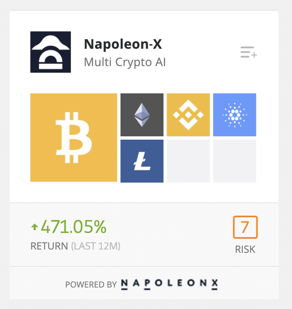This screenshot has width=292, height=309.
Task: Click the Napoleon-X logo avatar
Action: (50, 52)
